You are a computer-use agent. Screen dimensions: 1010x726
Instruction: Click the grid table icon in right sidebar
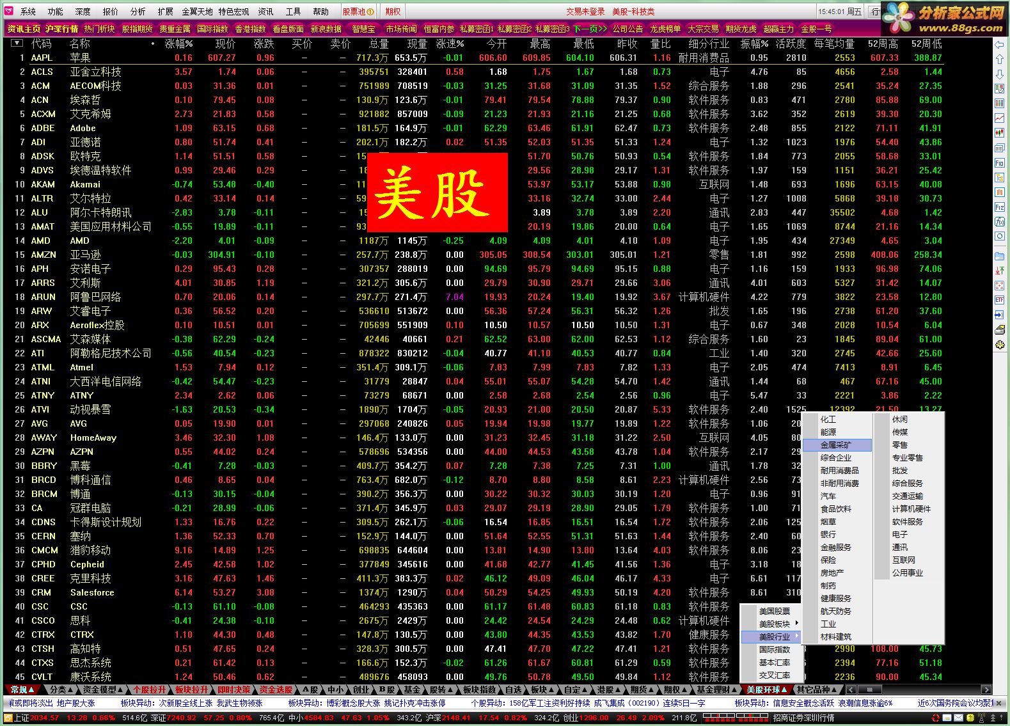(999, 104)
